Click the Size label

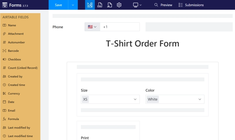coord(84,90)
